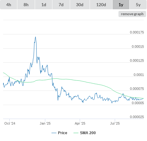Click the green SMA 200 legend marker
The height and width of the screenshot is (141, 147).
pos(76,133)
